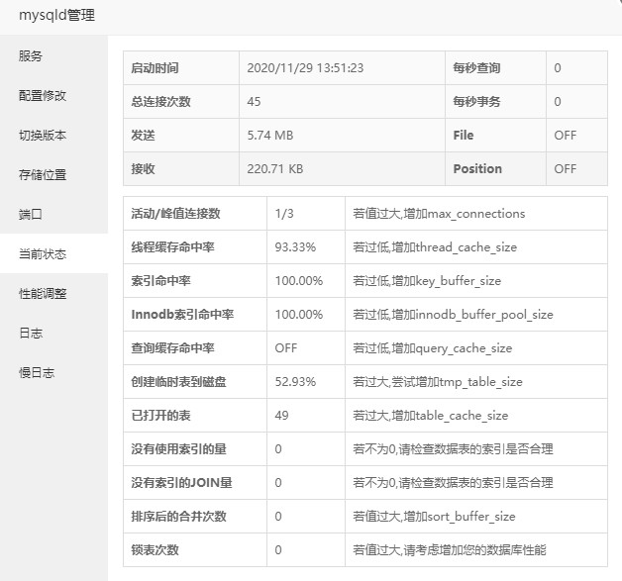Click the 52.93% temp table value
This screenshot has width=622, height=581.
(x=295, y=382)
